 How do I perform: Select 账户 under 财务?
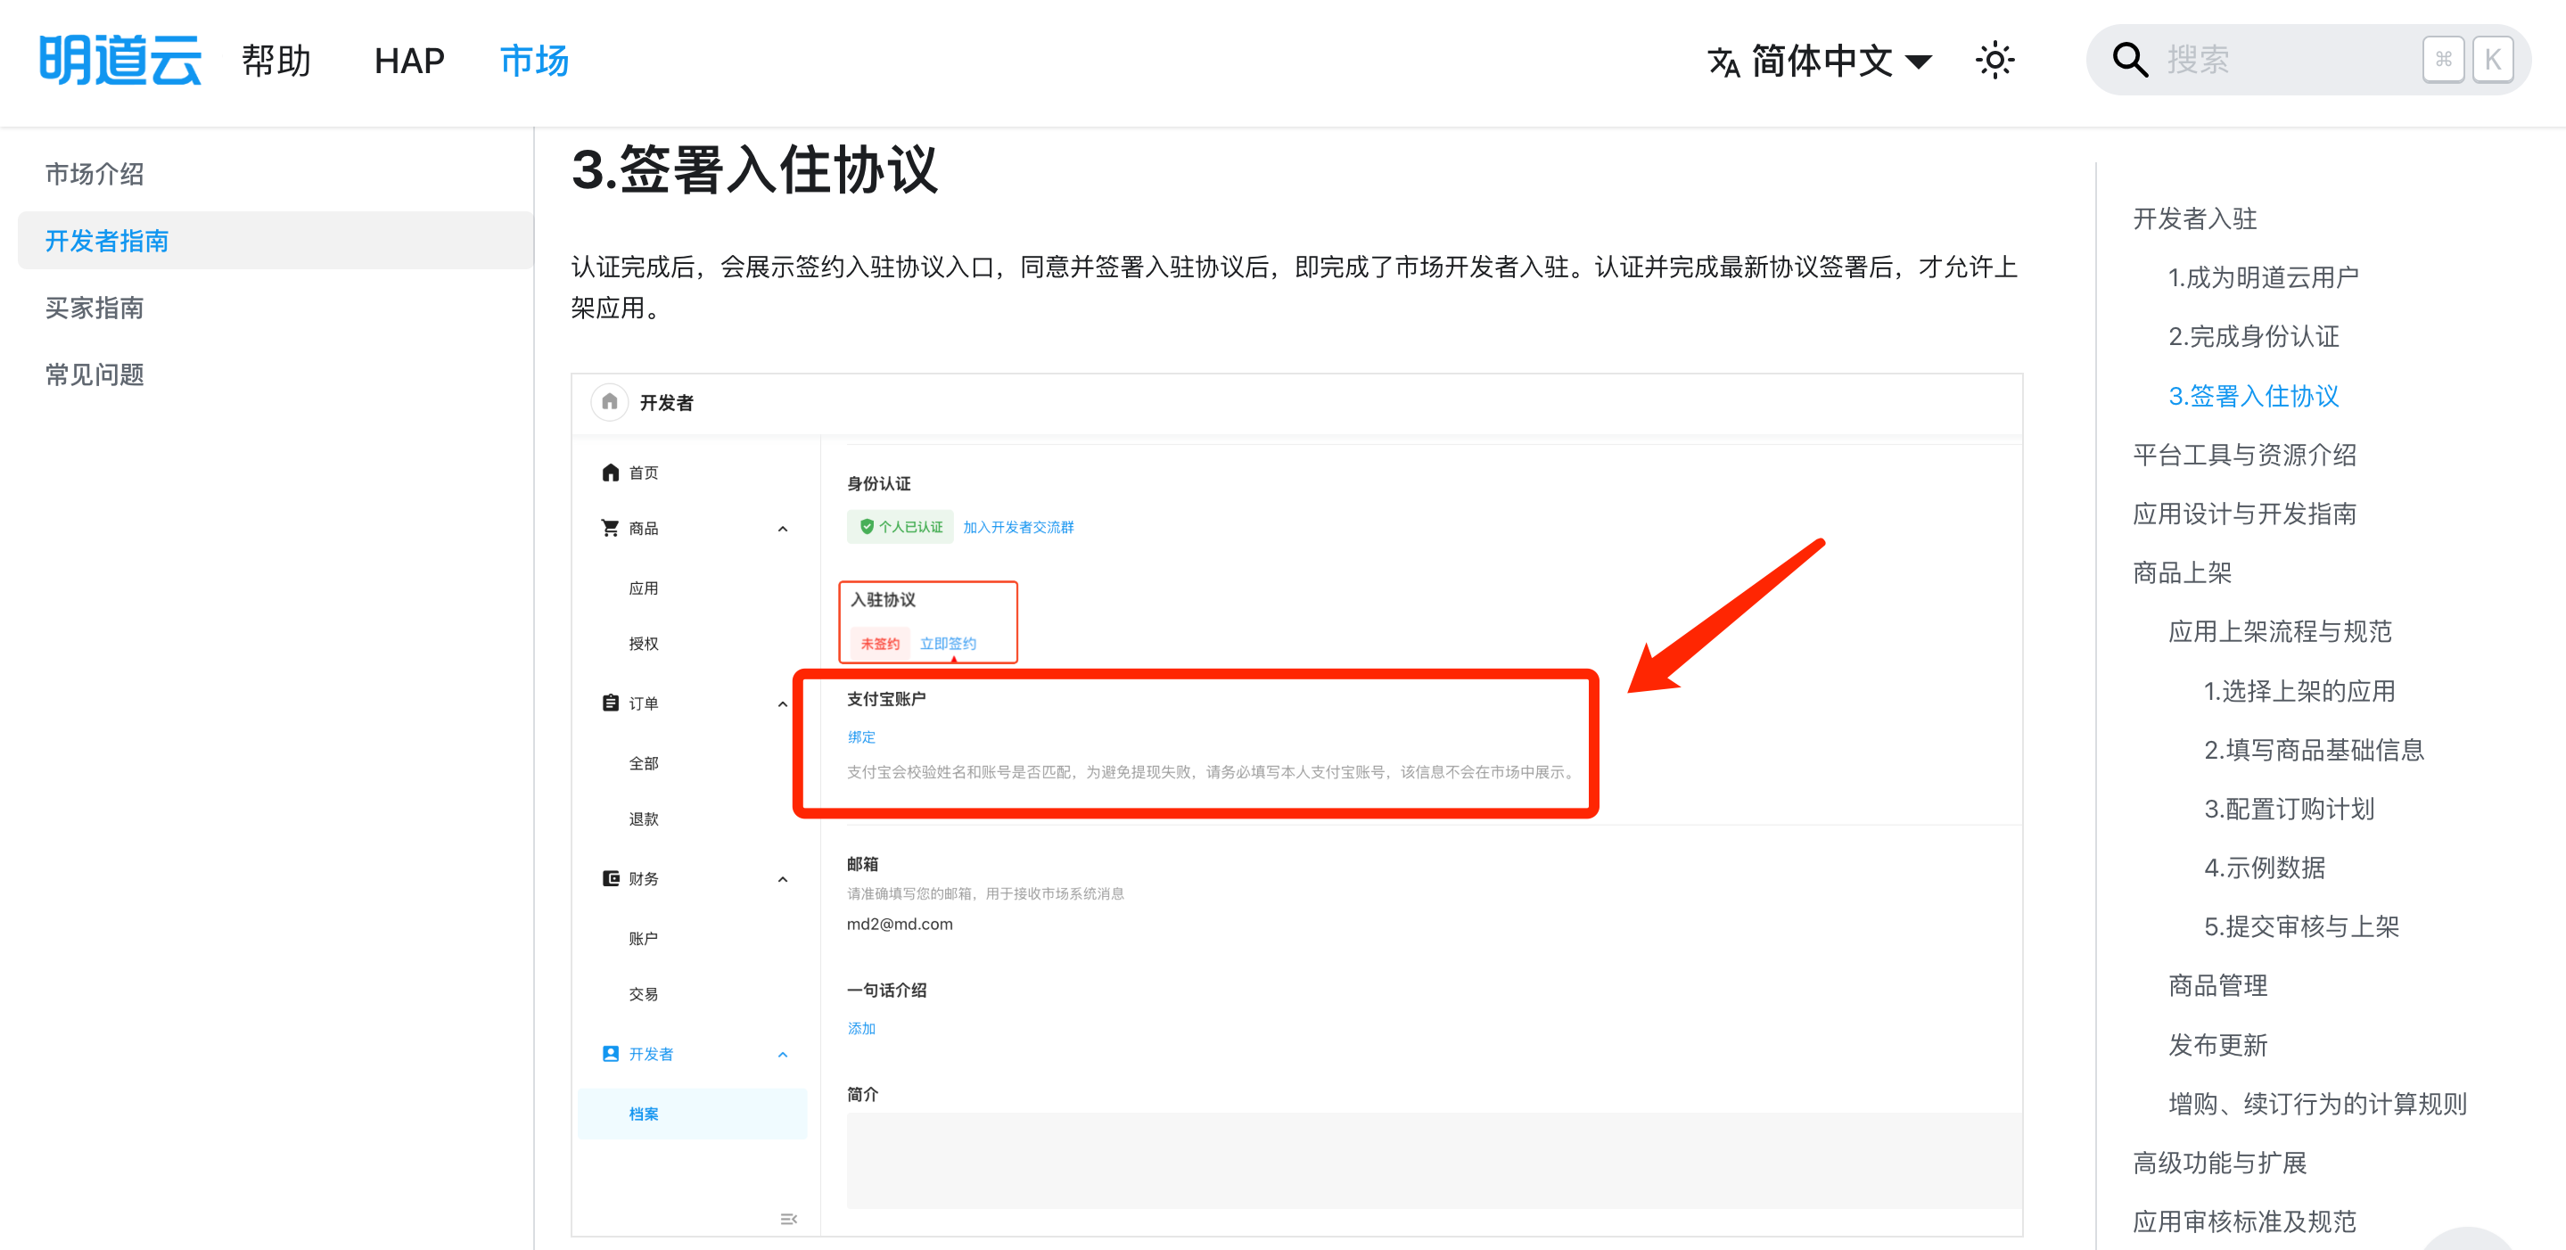[644, 938]
